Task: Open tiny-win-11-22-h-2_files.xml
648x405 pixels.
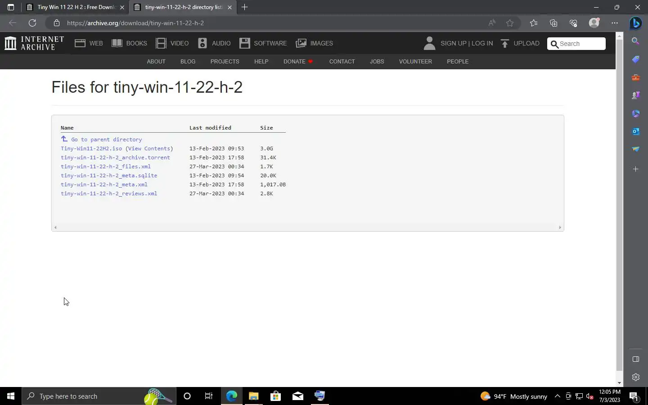Action: pyautogui.click(x=106, y=166)
